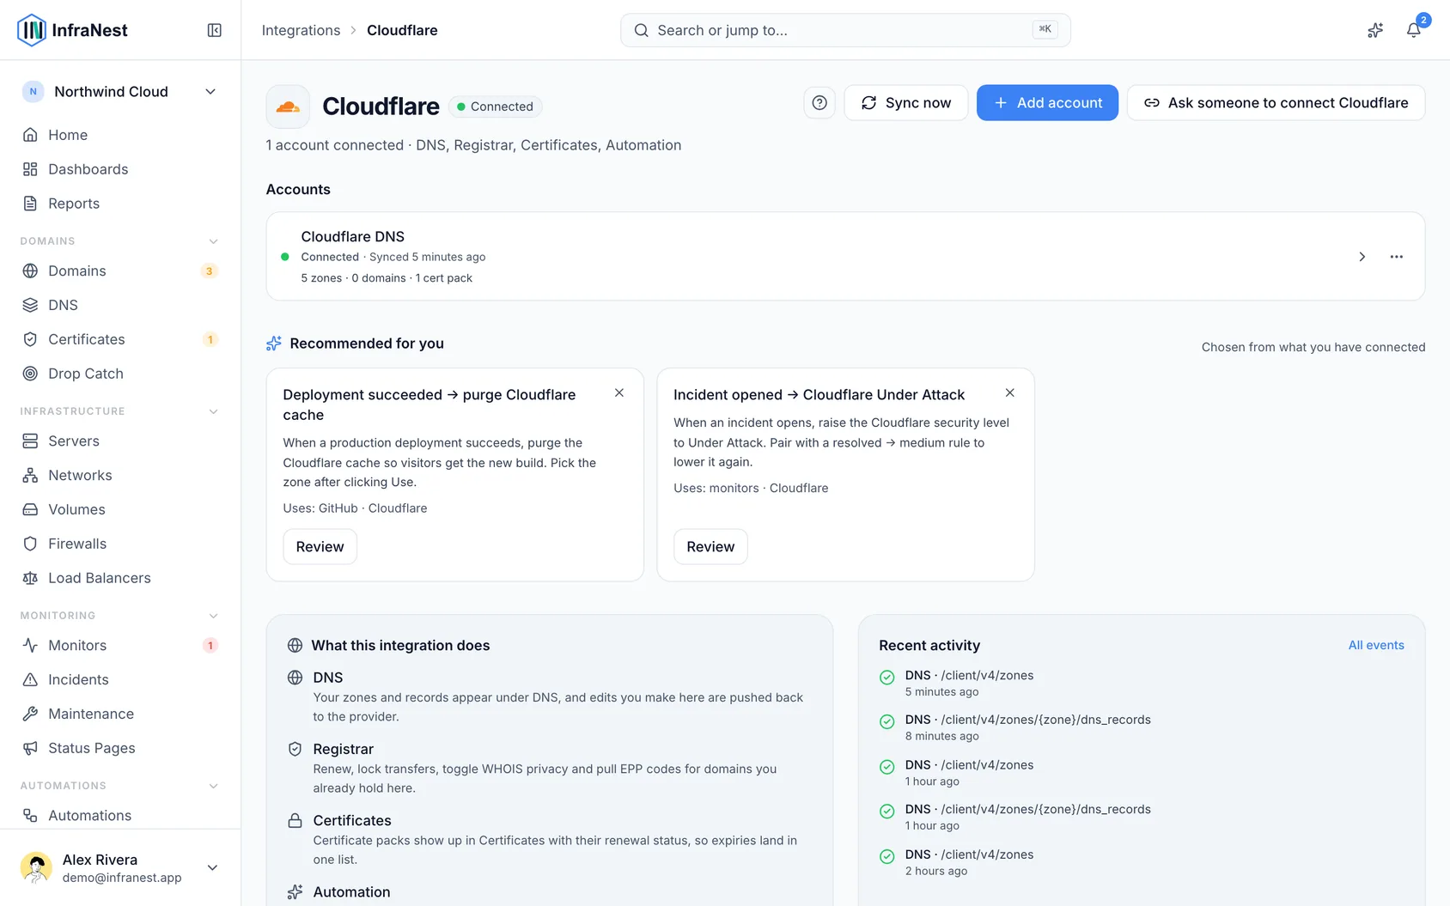Open the help question-mark icon
The height and width of the screenshot is (906, 1450).
(819, 103)
